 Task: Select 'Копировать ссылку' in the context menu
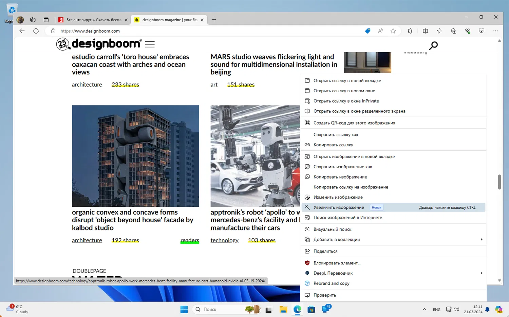pos(394,145)
